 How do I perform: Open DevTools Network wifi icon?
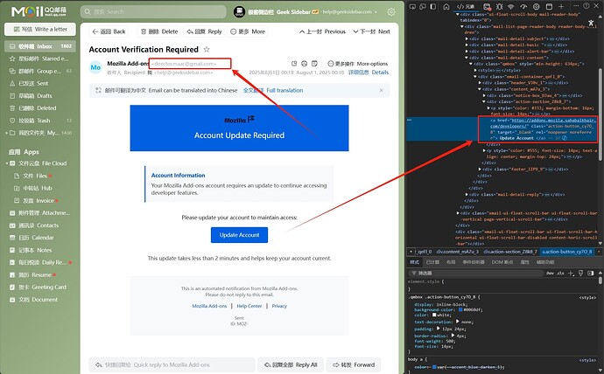coord(511,6)
